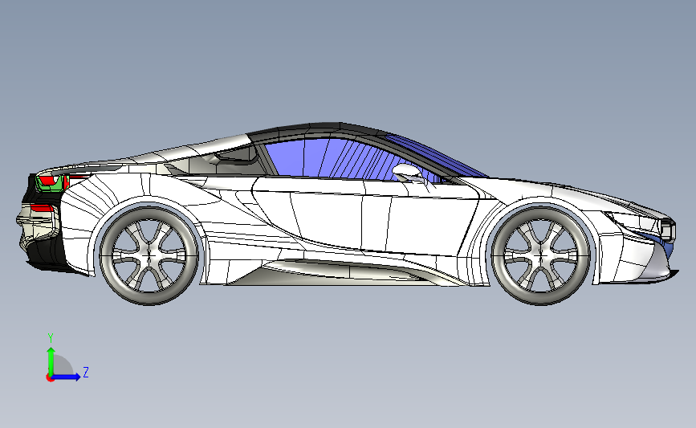The height and width of the screenshot is (428, 696).
Task: Click the red origin point of the triad
Action: (50, 378)
